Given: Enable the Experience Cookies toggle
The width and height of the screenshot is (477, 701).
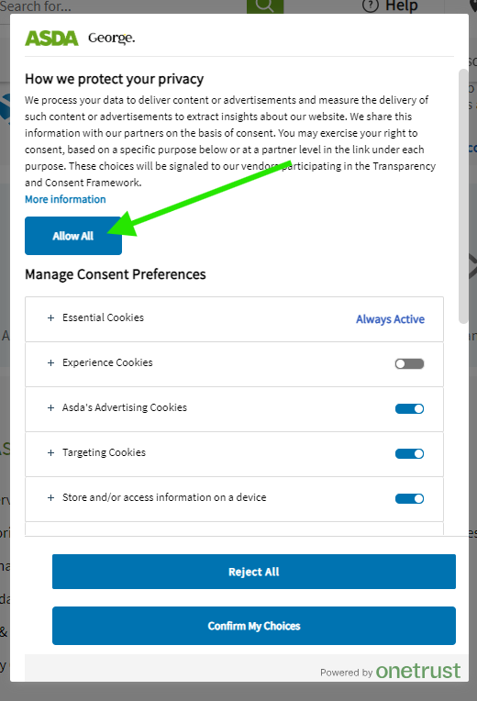Looking at the screenshot, I should [x=409, y=363].
